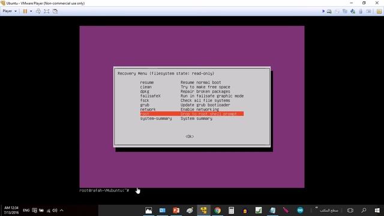Select the grub update bootloader option
This screenshot has height=216, width=384.
click(x=192, y=105)
